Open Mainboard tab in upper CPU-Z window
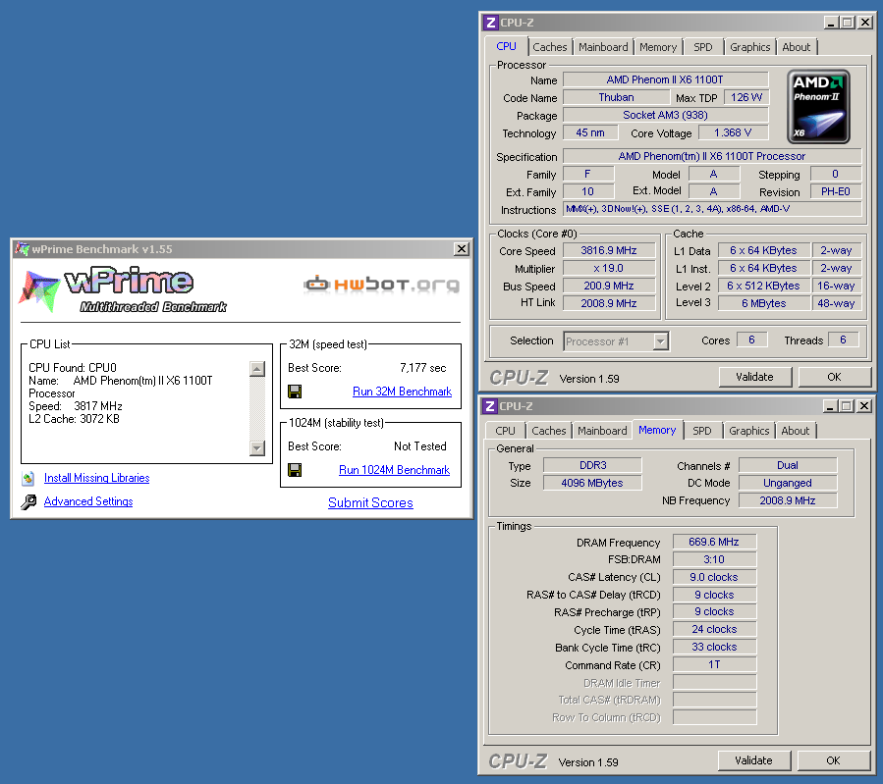Screen dimensions: 883x784 603,47
